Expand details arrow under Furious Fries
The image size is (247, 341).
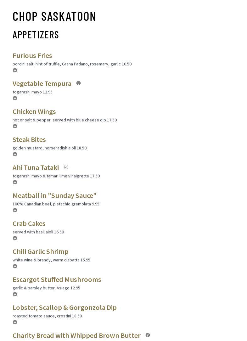pos(15,70)
